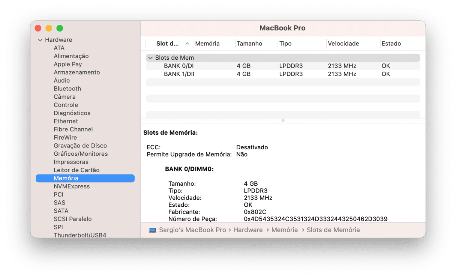The width and height of the screenshot is (456, 278).
Task: Select SCSI Paralelo in the sidebar
Action: (x=73, y=219)
